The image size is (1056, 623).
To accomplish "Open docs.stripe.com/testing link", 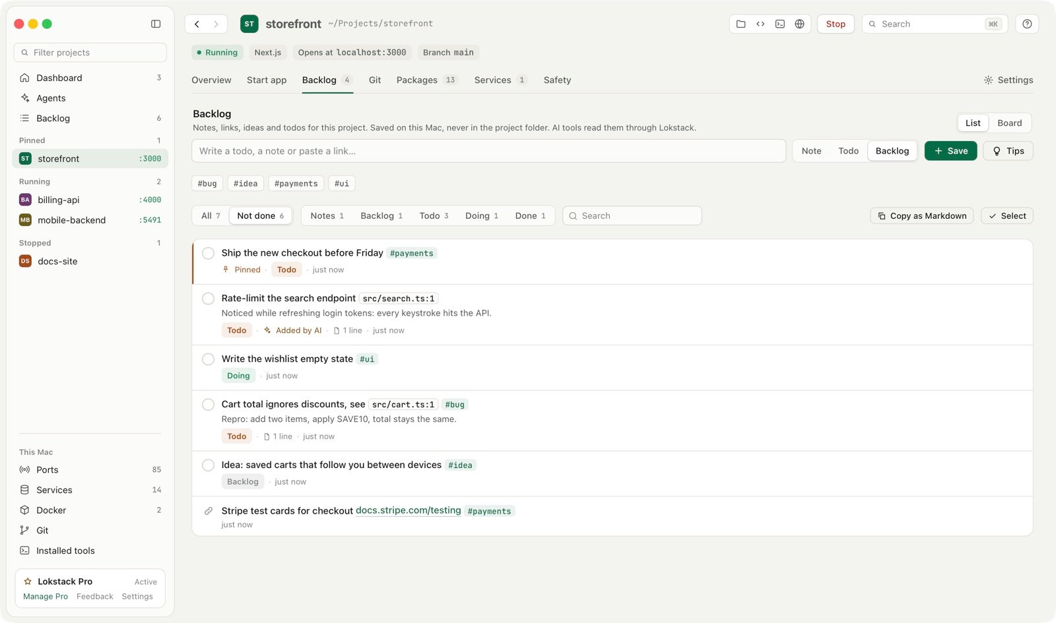I will click(408, 510).
